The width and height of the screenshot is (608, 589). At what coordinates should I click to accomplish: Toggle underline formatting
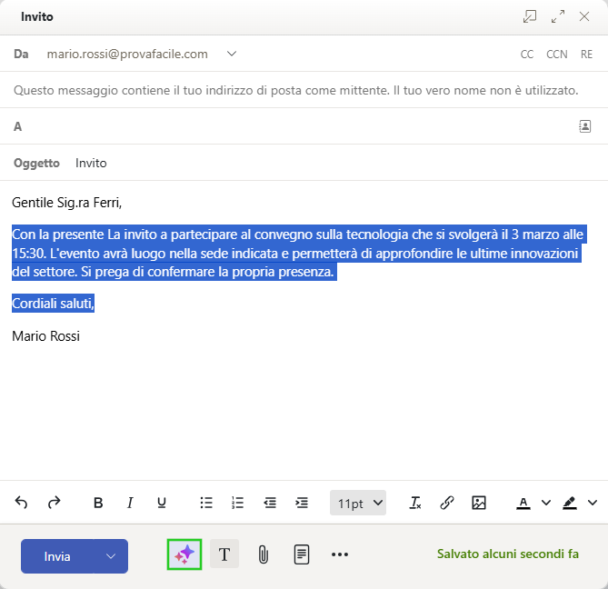162,503
